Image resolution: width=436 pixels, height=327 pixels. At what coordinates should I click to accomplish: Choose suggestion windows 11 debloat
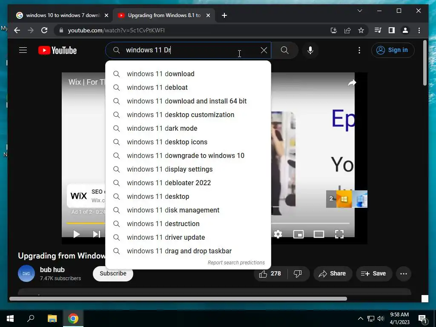[x=188, y=88]
